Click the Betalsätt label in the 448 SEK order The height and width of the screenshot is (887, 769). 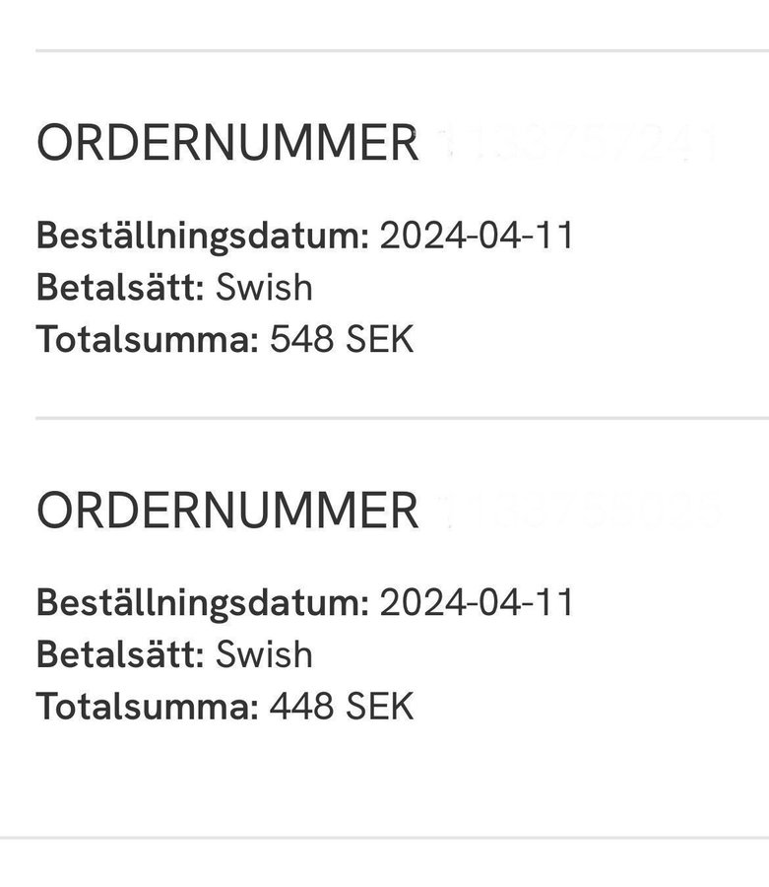click(x=120, y=654)
